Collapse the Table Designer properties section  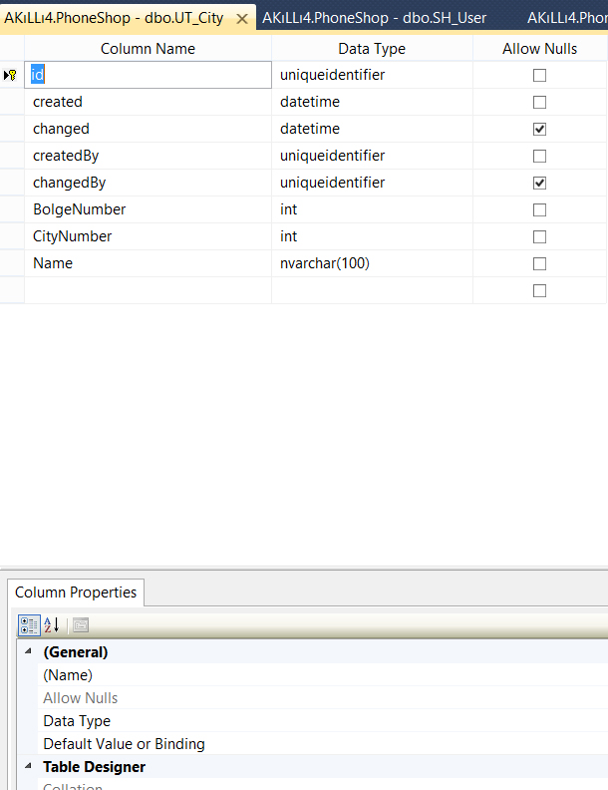(x=29, y=766)
